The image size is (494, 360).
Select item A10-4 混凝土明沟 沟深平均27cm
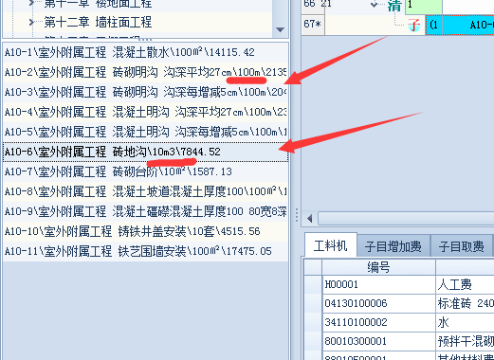(x=145, y=112)
